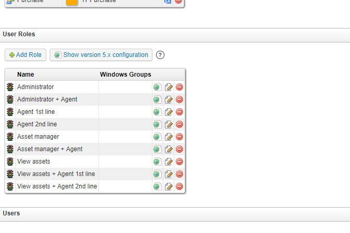Edit View assets + Agent 1st line role
The height and width of the screenshot is (233, 350).
[x=169, y=174]
